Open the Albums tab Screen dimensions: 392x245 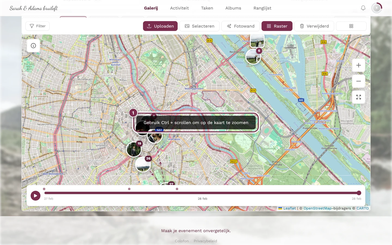coord(233,8)
